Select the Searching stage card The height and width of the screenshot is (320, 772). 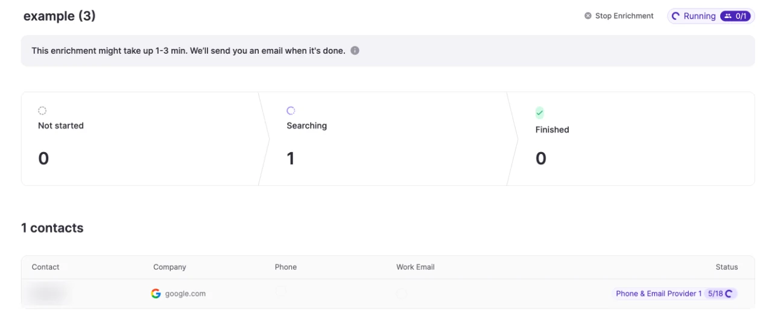pyautogui.click(x=388, y=139)
